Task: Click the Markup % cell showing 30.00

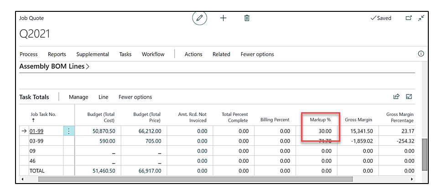Action: pyautogui.click(x=319, y=131)
